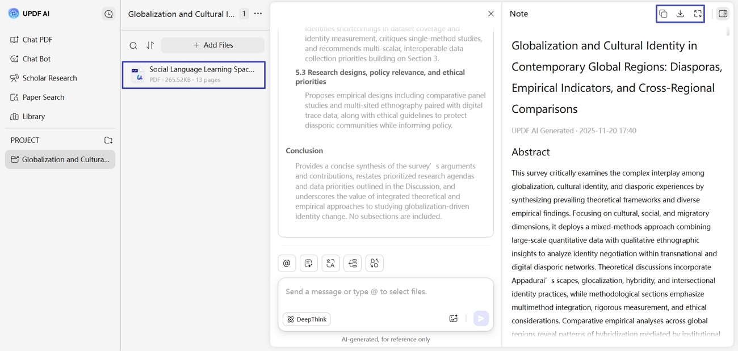Download the Note document
Viewport: 738px width, 351px height.
pyautogui.click(x=680, y=13)
